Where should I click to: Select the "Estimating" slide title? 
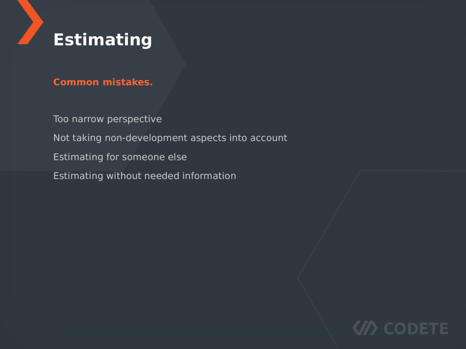(102, 40)
